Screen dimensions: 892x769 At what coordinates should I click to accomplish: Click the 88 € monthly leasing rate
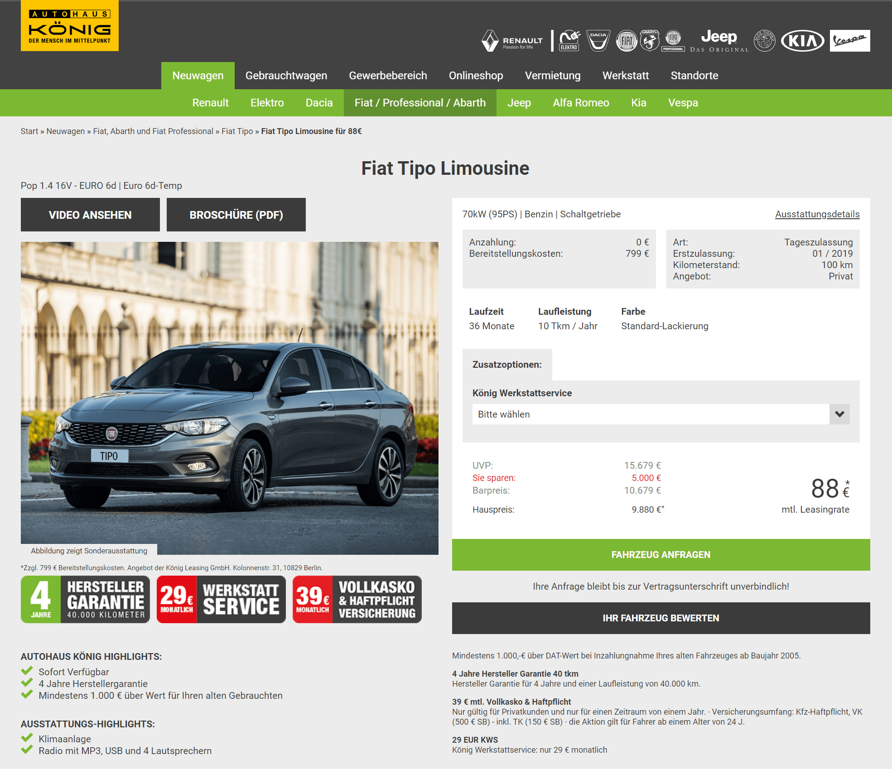[x=830, y=489]
